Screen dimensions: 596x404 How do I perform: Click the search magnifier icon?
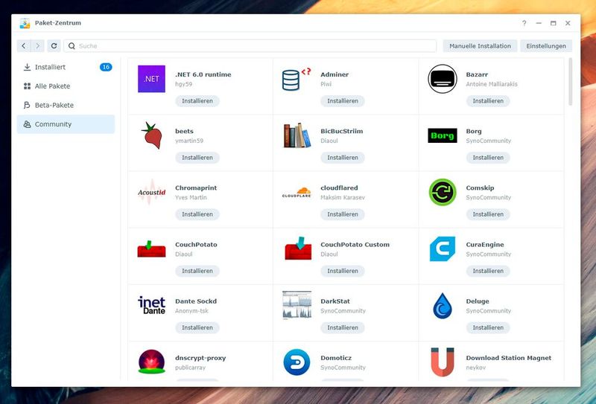(x=72, y=46)
